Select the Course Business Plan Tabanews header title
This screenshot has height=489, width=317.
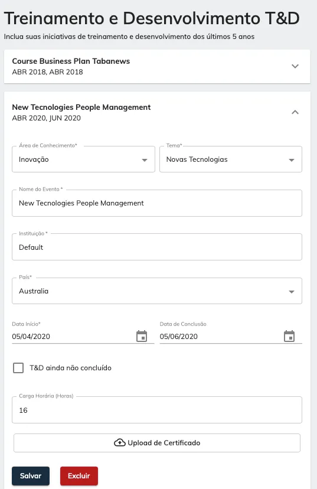(x=71, y=61)
